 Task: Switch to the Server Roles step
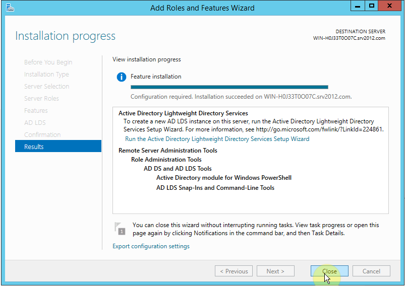(x=41, y=98)
